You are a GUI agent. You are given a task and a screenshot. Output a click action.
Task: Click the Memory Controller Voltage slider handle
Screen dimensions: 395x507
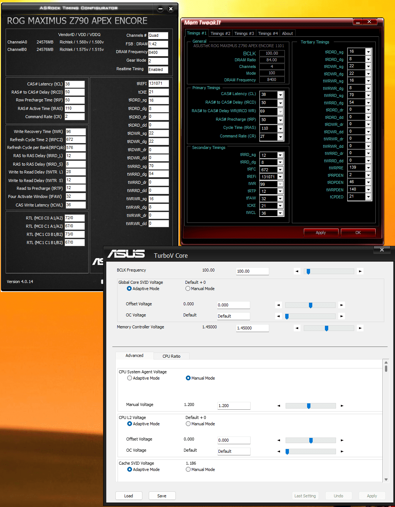(326, 328)
